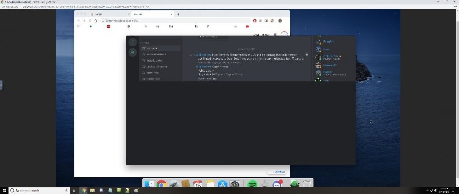459x194 pixels.
Task: Open Spotify in the macOS dock
Action: pyautogui.click(x=252, y=184)
